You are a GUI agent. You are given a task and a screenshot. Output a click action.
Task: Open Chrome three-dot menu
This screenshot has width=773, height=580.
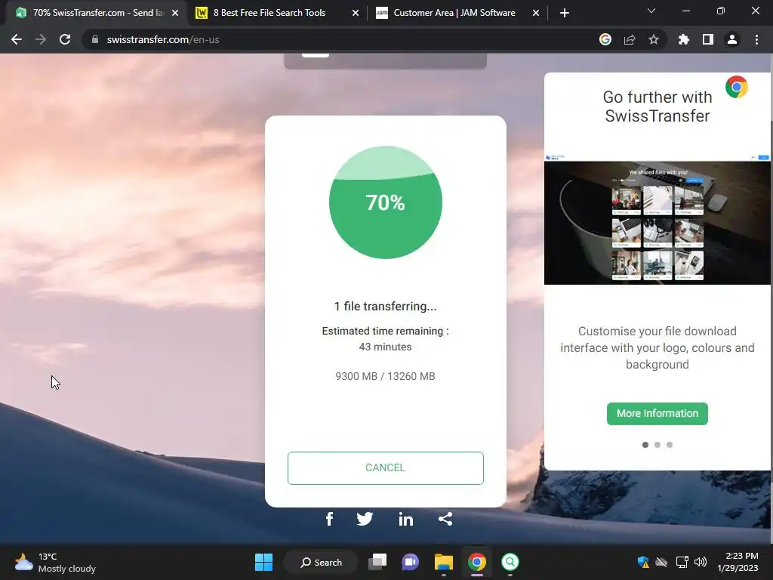756,39
